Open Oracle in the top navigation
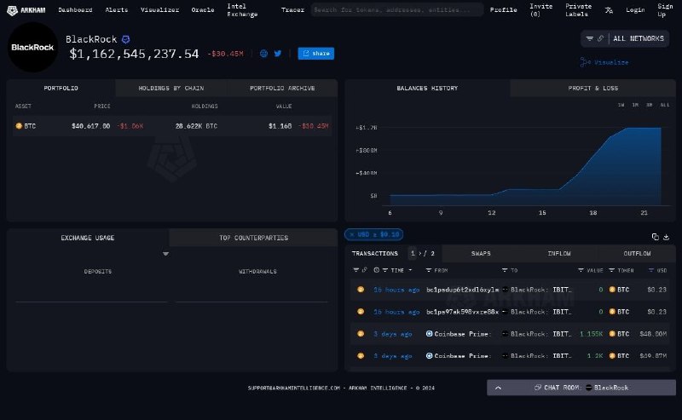The width and height of the screenshot is (682, 420). coord(203,10)
